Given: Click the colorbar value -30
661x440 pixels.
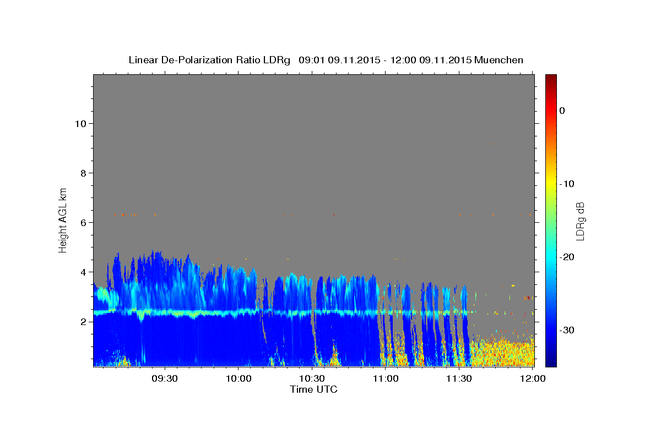Looking at the screenshot, I should [x=567, y=330].
